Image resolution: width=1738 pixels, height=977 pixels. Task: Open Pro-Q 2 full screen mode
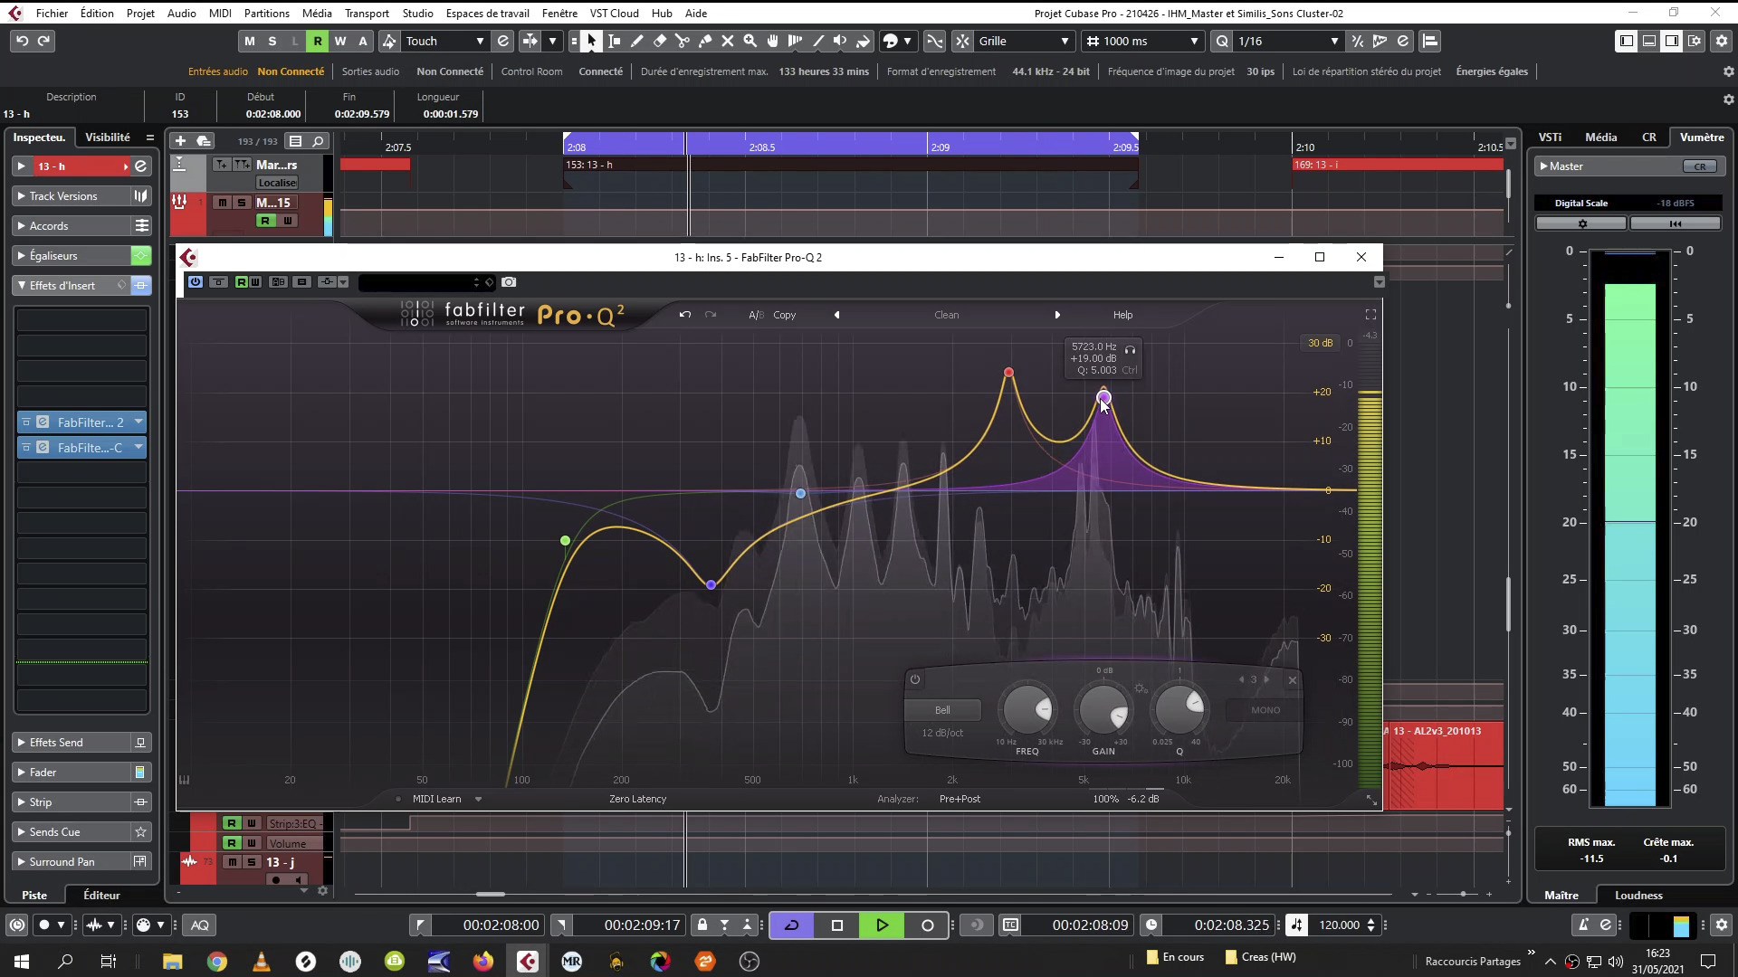pyautogui.click(x=1370, y=315)
